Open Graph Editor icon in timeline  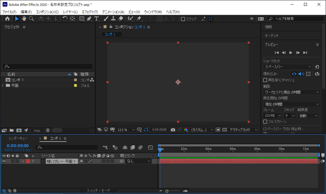click(x=151, y=147)
